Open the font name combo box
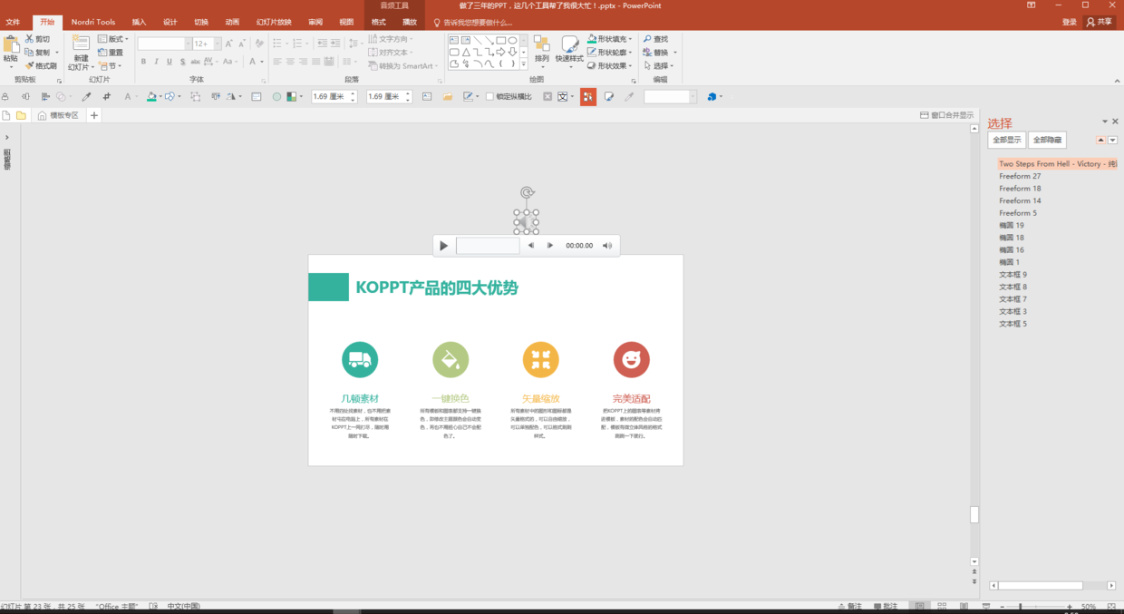 click(x=164, y=44)
